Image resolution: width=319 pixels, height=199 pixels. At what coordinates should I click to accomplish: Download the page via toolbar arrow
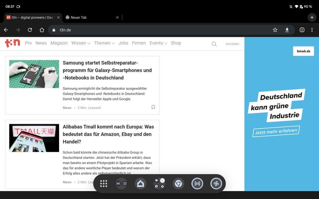point(287,30)
